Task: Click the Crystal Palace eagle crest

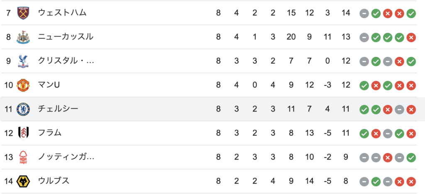Action: (x=23, y=61)
